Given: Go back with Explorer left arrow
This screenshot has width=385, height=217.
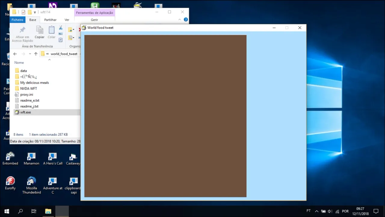Looking at the screenshot, I should click(15, 54).
